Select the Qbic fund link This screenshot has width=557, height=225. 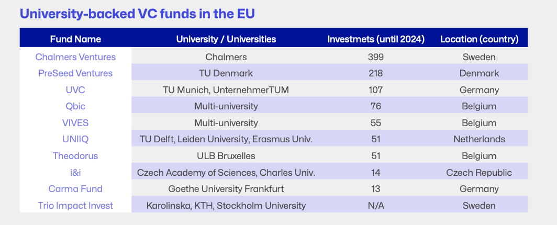75,106
